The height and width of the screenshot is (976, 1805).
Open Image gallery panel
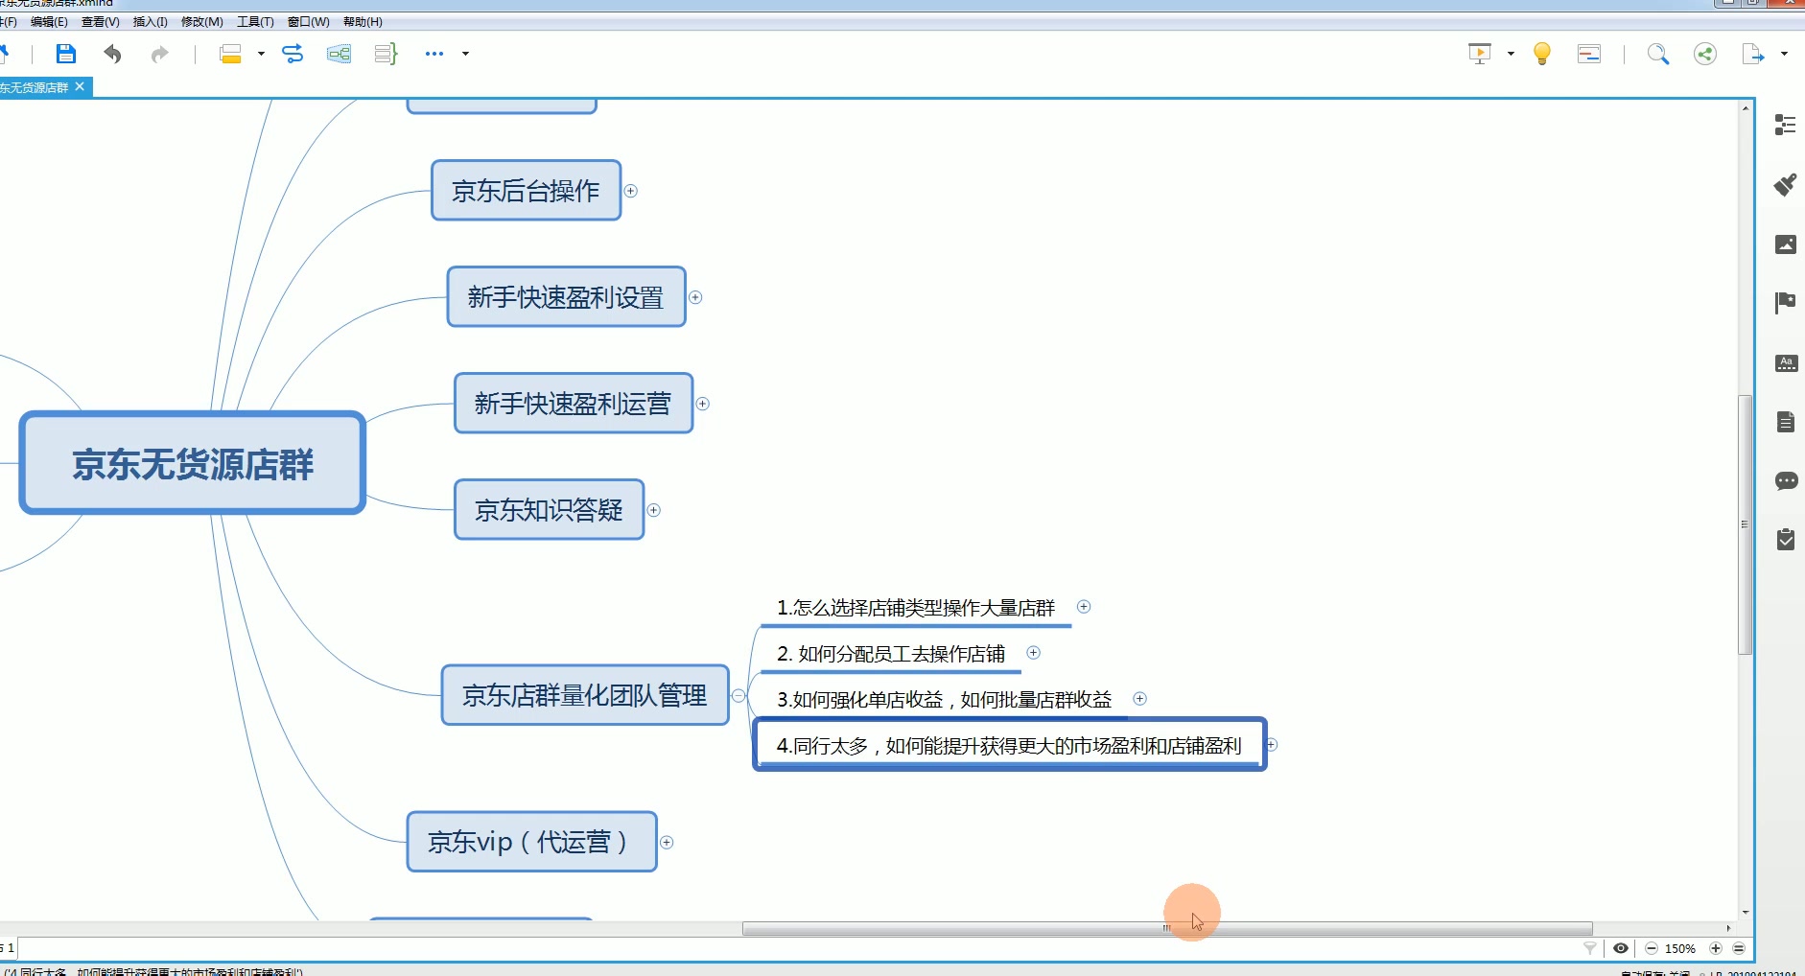click(x=1786, y=244)
